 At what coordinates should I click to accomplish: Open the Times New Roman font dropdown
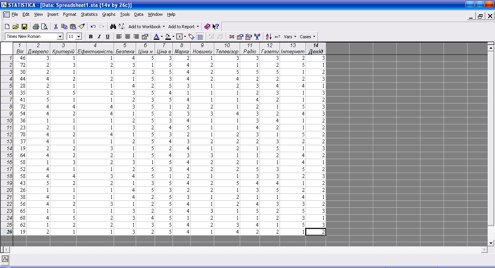[60, 37]
